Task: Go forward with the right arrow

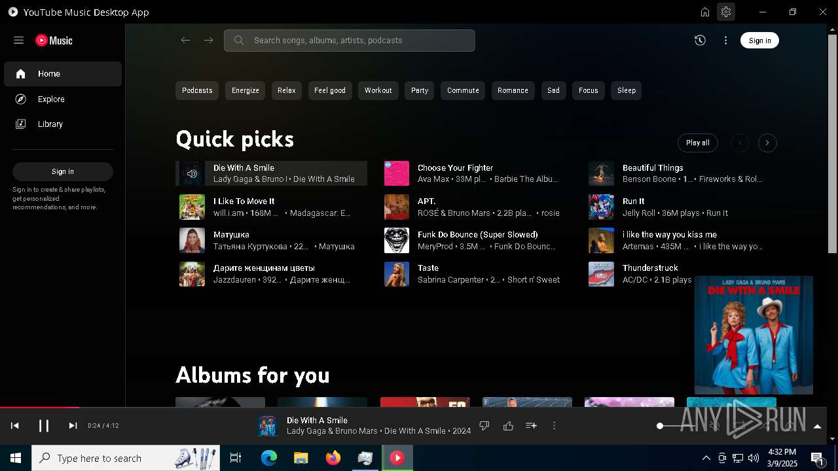Action: coord(208,41)
